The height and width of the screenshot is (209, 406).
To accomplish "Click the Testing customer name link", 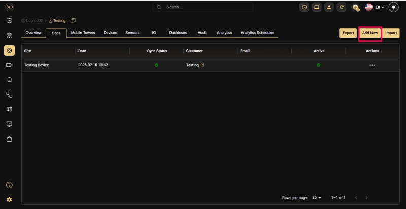I will pos(192,65).
